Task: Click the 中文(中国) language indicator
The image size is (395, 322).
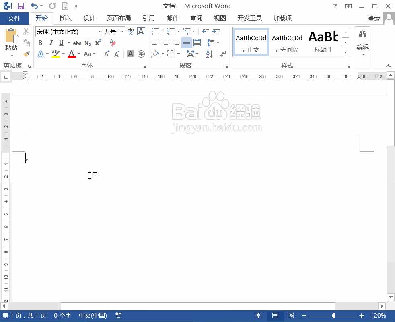Action: click(x=93, y=316)
